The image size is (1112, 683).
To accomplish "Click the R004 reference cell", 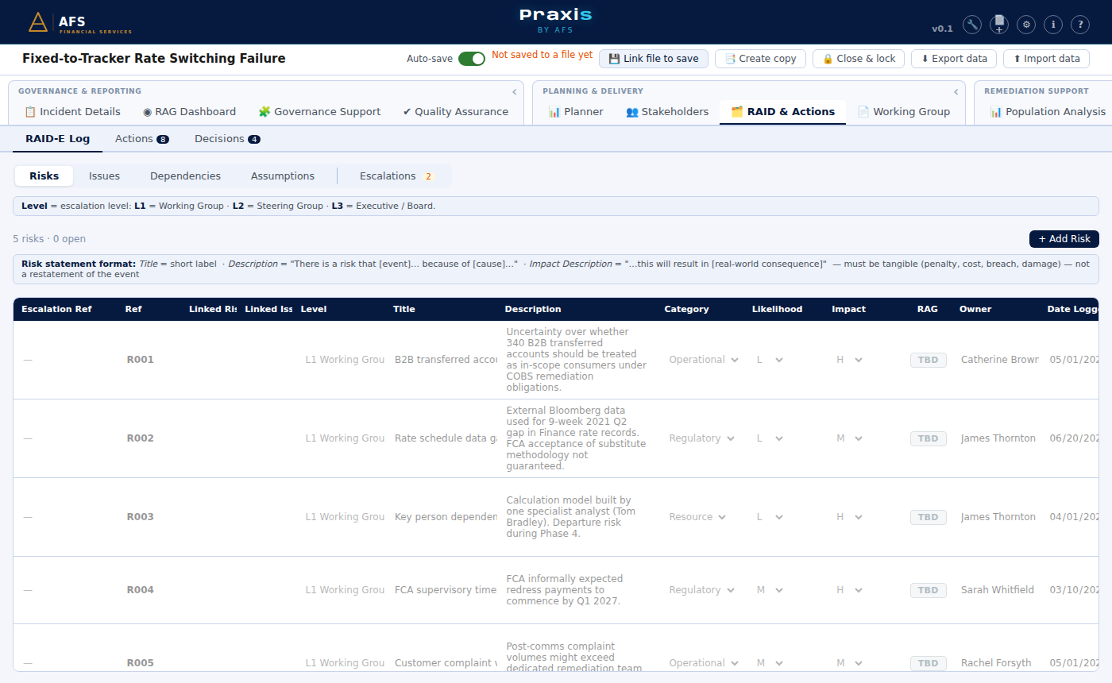I will [140, 590].
